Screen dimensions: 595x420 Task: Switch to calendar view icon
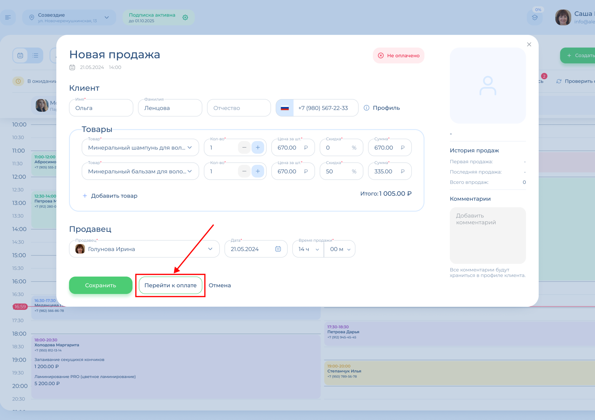(x=20, y=55)
